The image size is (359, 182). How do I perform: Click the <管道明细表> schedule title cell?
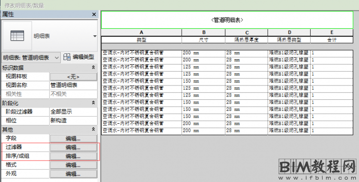point(227,20)
